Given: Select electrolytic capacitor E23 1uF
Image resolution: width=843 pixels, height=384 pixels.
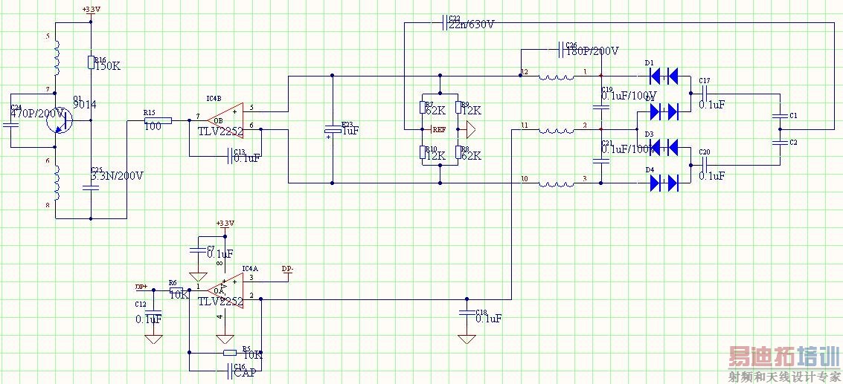Looking at the screenshot, I should point(333,131).
